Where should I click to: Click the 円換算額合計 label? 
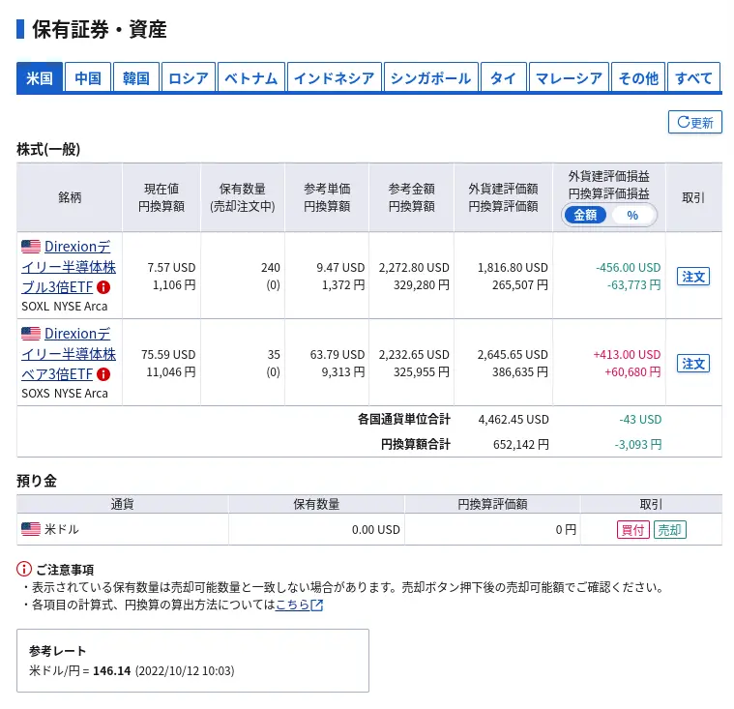(x=416, y=444)
